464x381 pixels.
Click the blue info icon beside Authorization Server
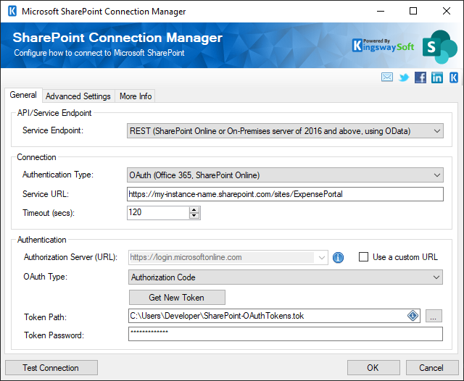pos(338,257)
